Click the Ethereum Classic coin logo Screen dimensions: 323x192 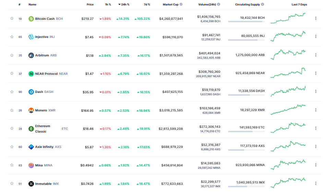point(31,129)
